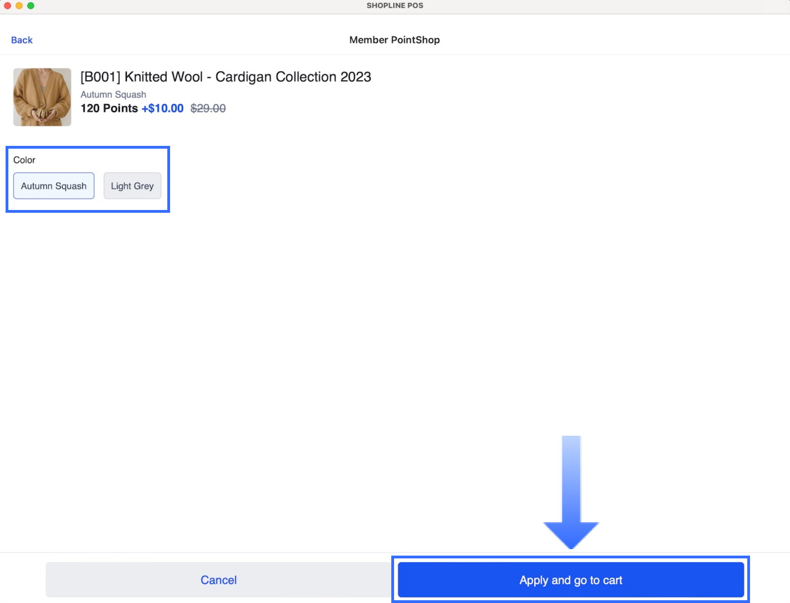Click the Cancel button

218,580
